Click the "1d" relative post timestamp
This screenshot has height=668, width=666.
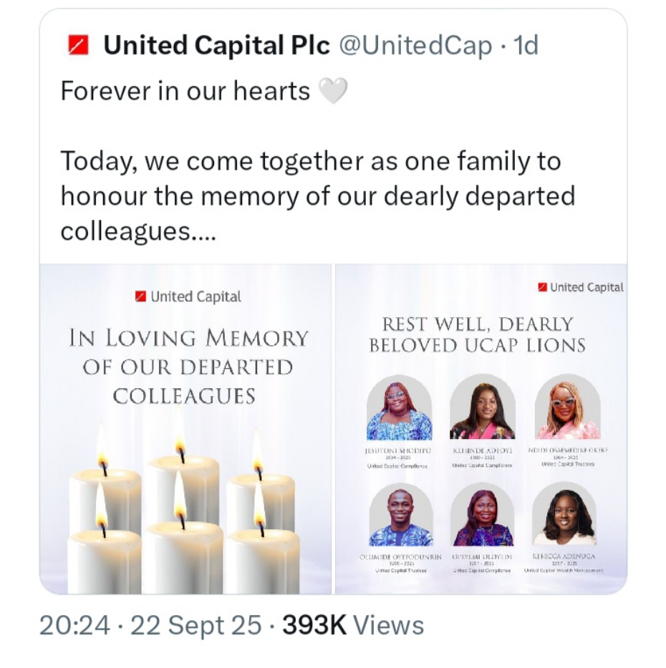pos(526,47)
